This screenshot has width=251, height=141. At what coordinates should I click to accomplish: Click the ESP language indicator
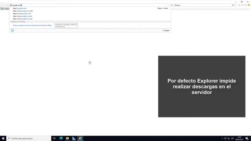coord(233,138)
